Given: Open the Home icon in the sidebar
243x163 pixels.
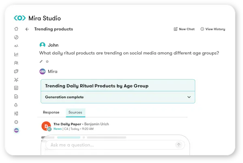Looking at the screenshot, I should (x=16, y=29).
